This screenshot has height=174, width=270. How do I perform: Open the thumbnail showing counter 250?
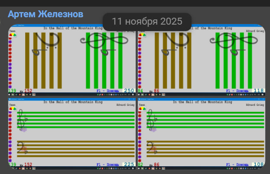[x=72, y=60]
